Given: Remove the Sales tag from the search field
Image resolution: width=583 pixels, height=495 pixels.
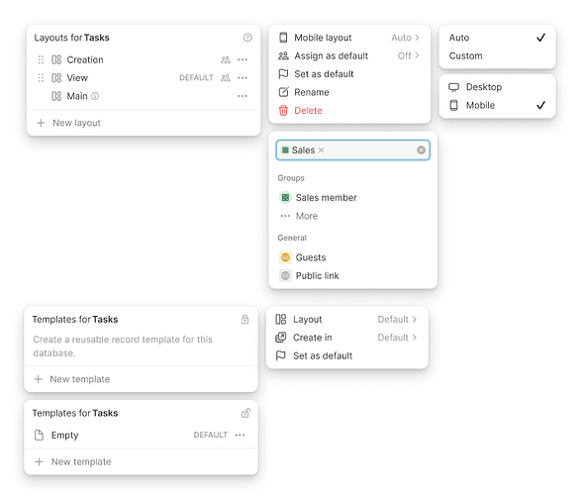Looking at the screenshot, I should (x=322, y=149).
